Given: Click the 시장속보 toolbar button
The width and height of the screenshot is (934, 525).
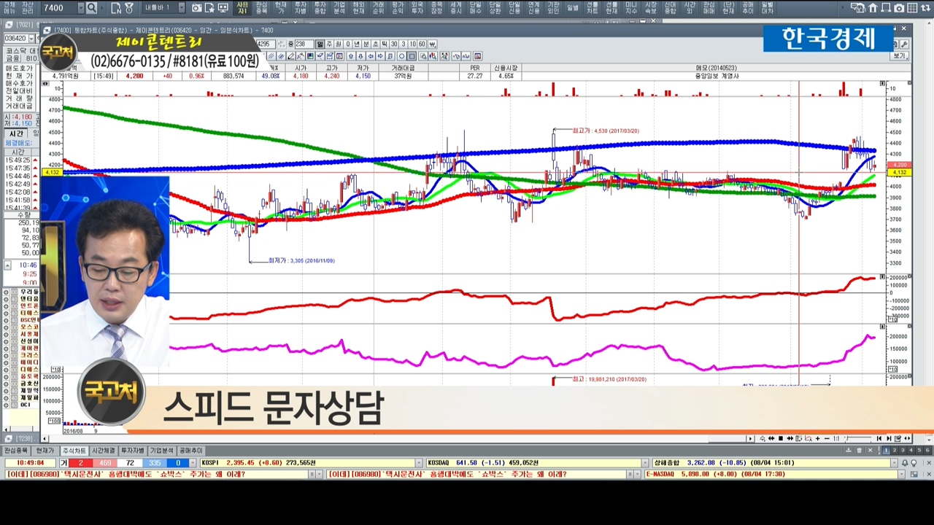Looking at the screenshot, I should [x=651, y=8].
